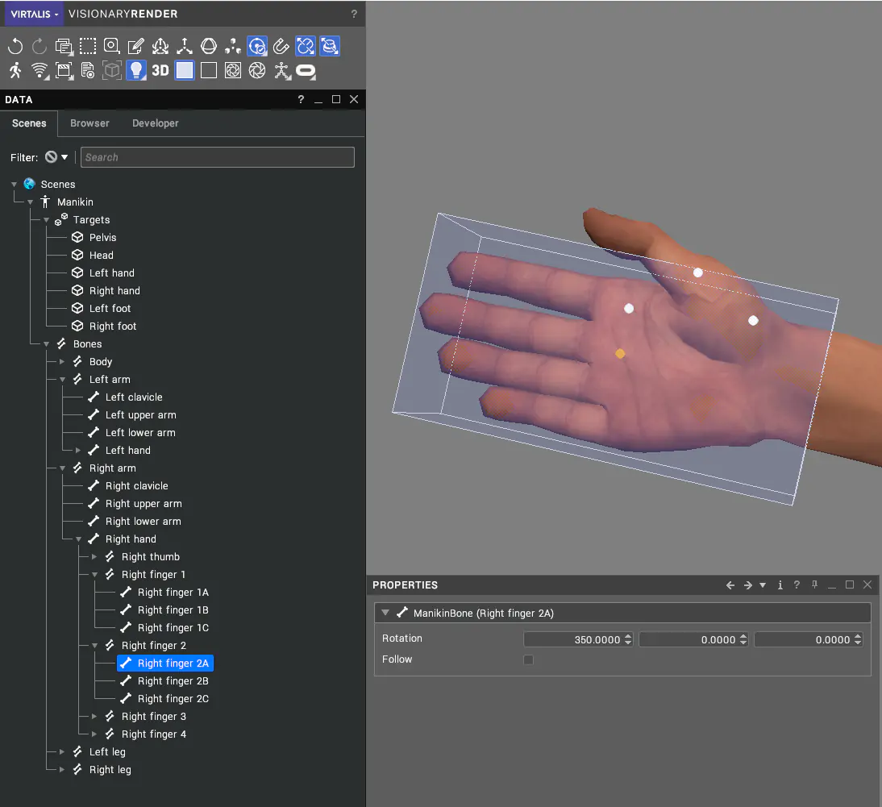Click the Properties info icon
The width and height of the screenshot is (882, 807).
point(780,585)
